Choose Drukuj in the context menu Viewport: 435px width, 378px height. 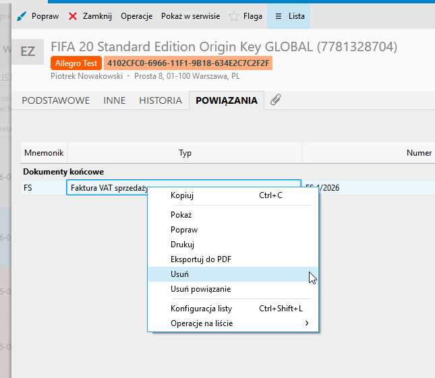(x=233, y=245)
